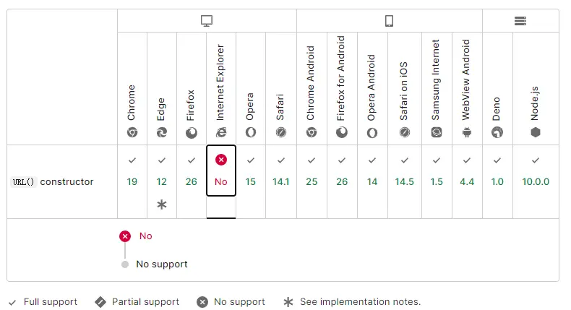The height and width of the screenshot is (310, 571).
Task: Open the Safari on iOS 14.5 cell
Action: point(405,181)
